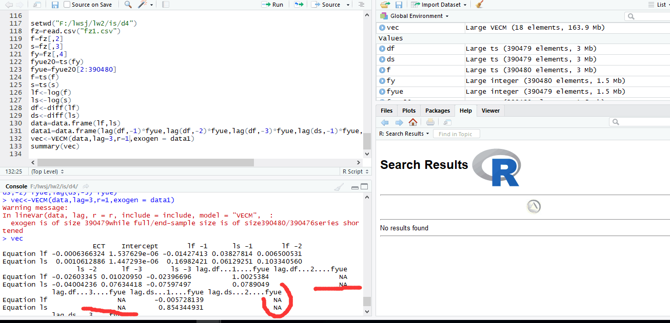Expand the code tools dropdown arrow
This screenshot has width=670, height=323.
coord(151,5)
